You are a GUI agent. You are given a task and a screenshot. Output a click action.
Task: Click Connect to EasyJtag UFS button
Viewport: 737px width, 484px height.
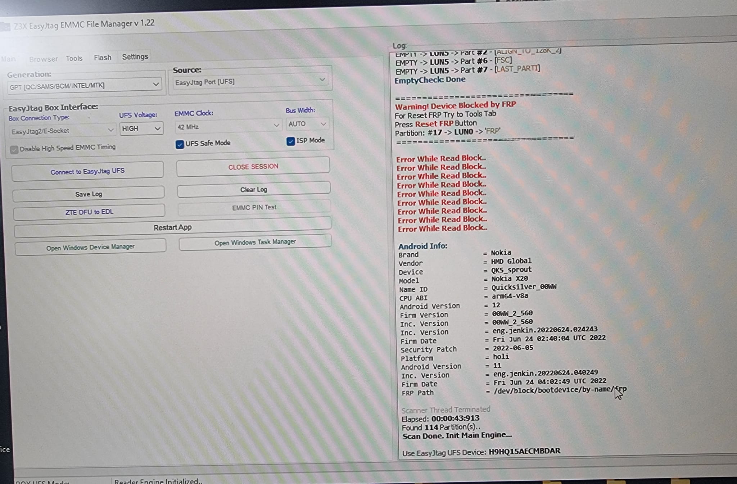point(87,171)
